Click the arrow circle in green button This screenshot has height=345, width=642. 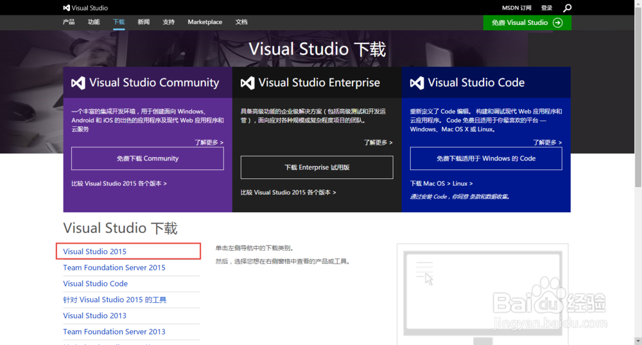pos(558,22)
